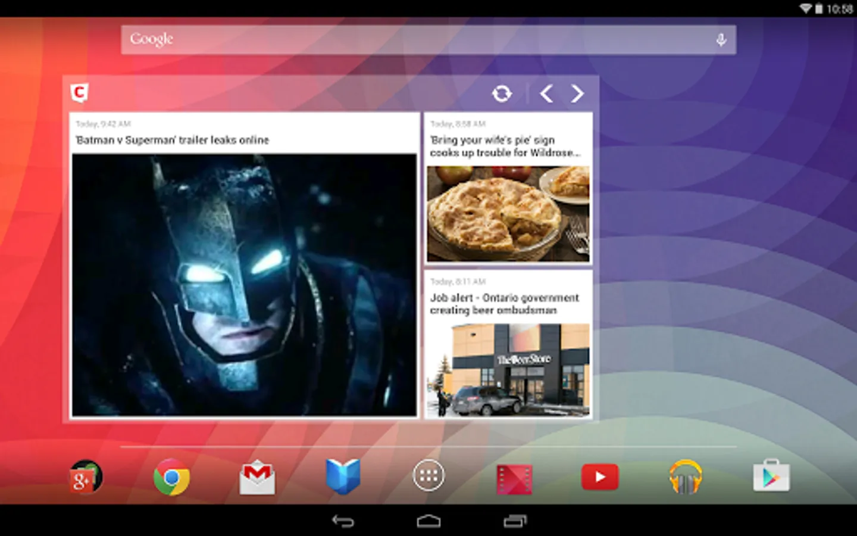Open the Google Play Store

pos(771,476)
